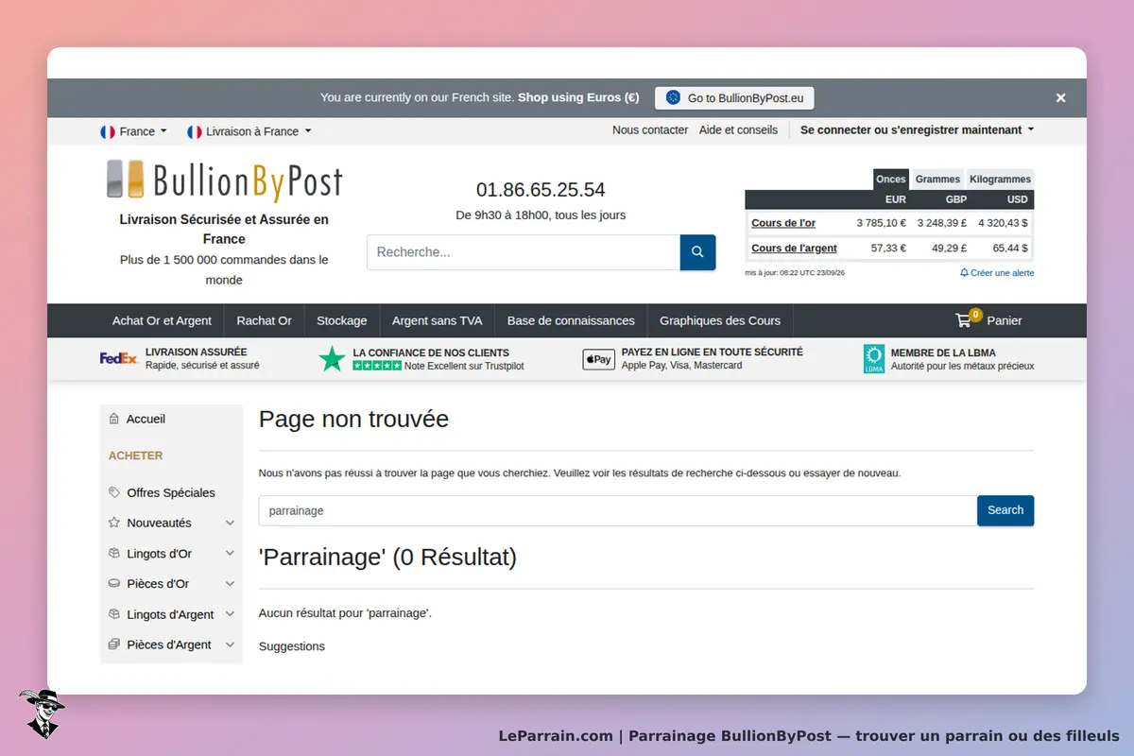Open the France country dropdown
The width and height of the screenshot is (1134, 756).
tap(133, 131)
